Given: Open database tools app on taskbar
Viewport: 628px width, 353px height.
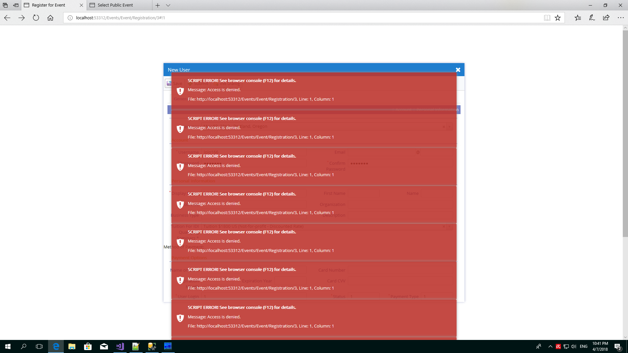Looking at the screenshot, I should tap(152, 346).
